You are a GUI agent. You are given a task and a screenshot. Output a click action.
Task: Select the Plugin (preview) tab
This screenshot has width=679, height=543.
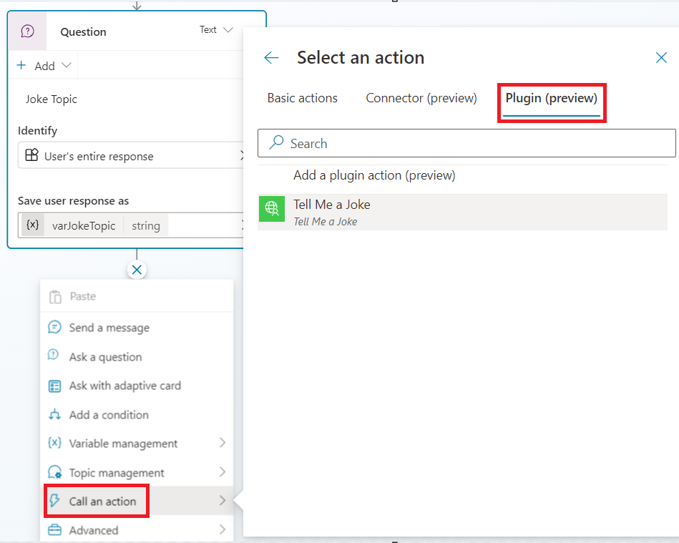tap(551, 98)
